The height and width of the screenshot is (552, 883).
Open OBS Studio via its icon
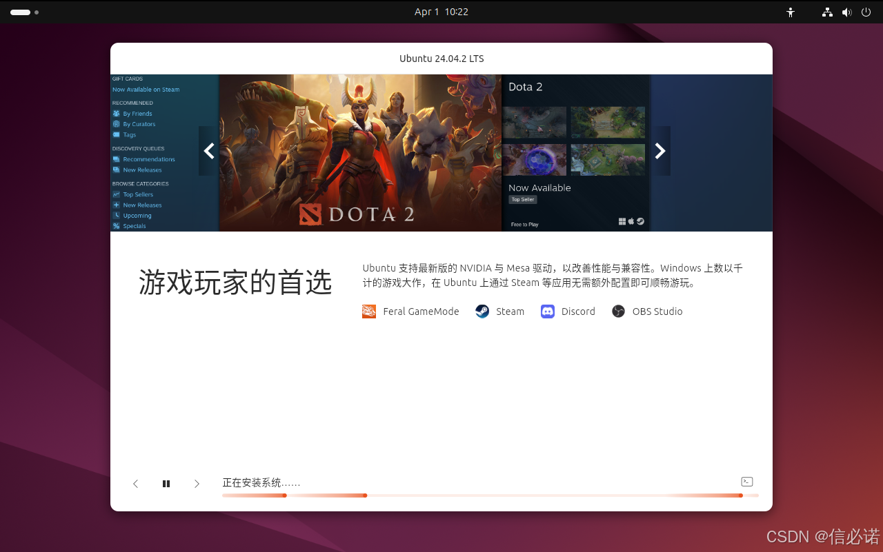618,311
